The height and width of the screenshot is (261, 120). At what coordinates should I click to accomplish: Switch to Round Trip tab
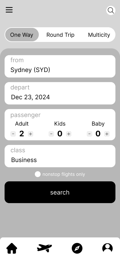coord(60,35)
